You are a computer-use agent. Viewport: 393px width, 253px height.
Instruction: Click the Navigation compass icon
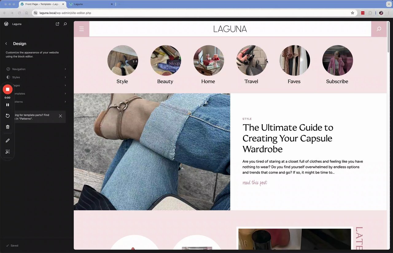pyautogui.click(x=8, y=69)
